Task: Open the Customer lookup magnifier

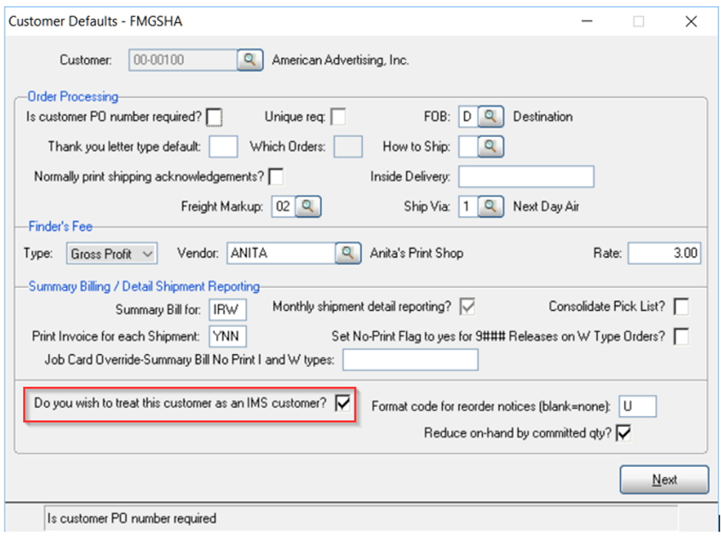Action: point(250,60)
